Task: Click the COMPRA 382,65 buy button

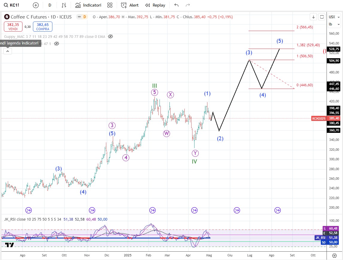Action: click(x=43, y=27)
